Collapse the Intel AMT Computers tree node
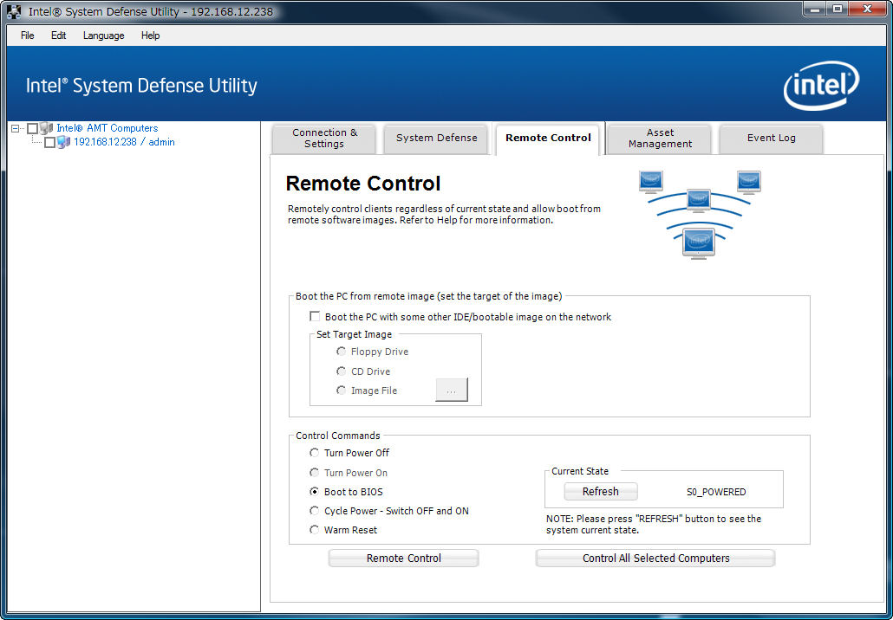This screenshot has height=620, width=893. [x=16, y=128]
